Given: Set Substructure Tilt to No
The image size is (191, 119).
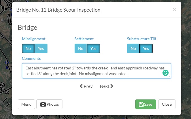Looking at the screenshot, I should [133, 48].
